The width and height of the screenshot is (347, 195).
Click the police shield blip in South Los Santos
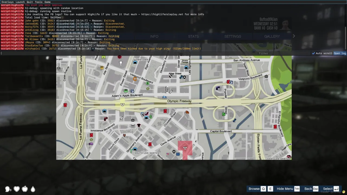click(x=174, y=152)
